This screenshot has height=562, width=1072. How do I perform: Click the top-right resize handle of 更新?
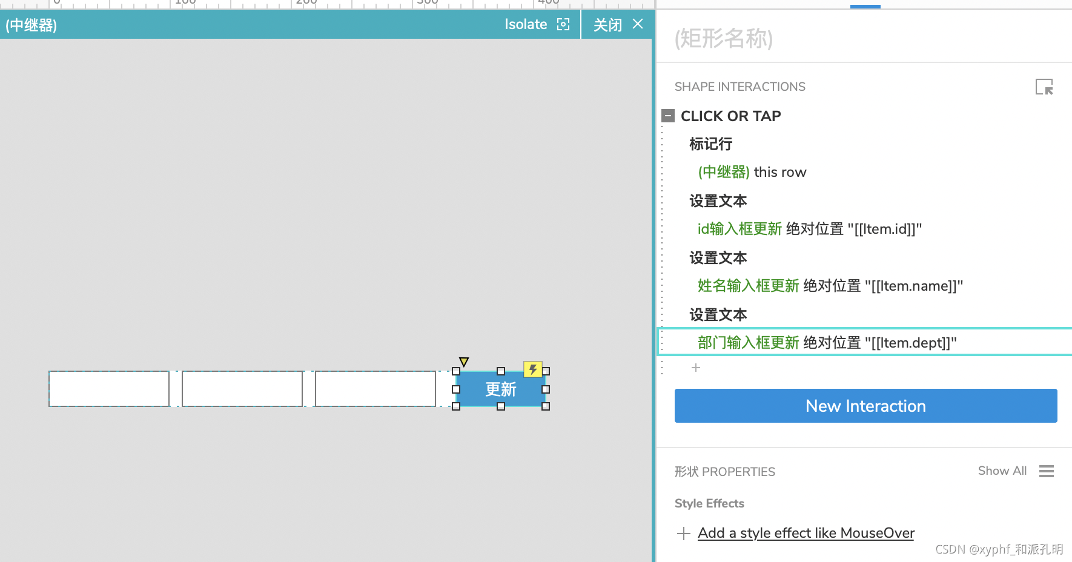point(546,371)
